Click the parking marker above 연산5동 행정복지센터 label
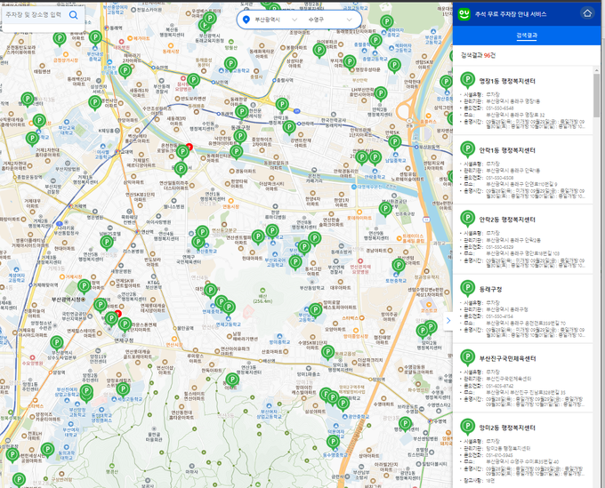The width and height of the screenshot is (605, 488). [x=107, y=244]
